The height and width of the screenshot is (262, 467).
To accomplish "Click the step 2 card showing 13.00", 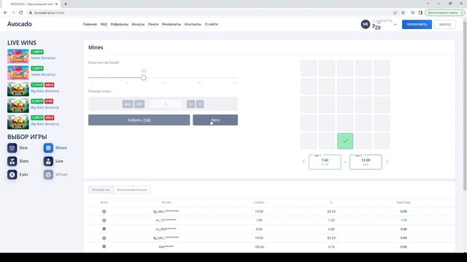I will 366,162.
